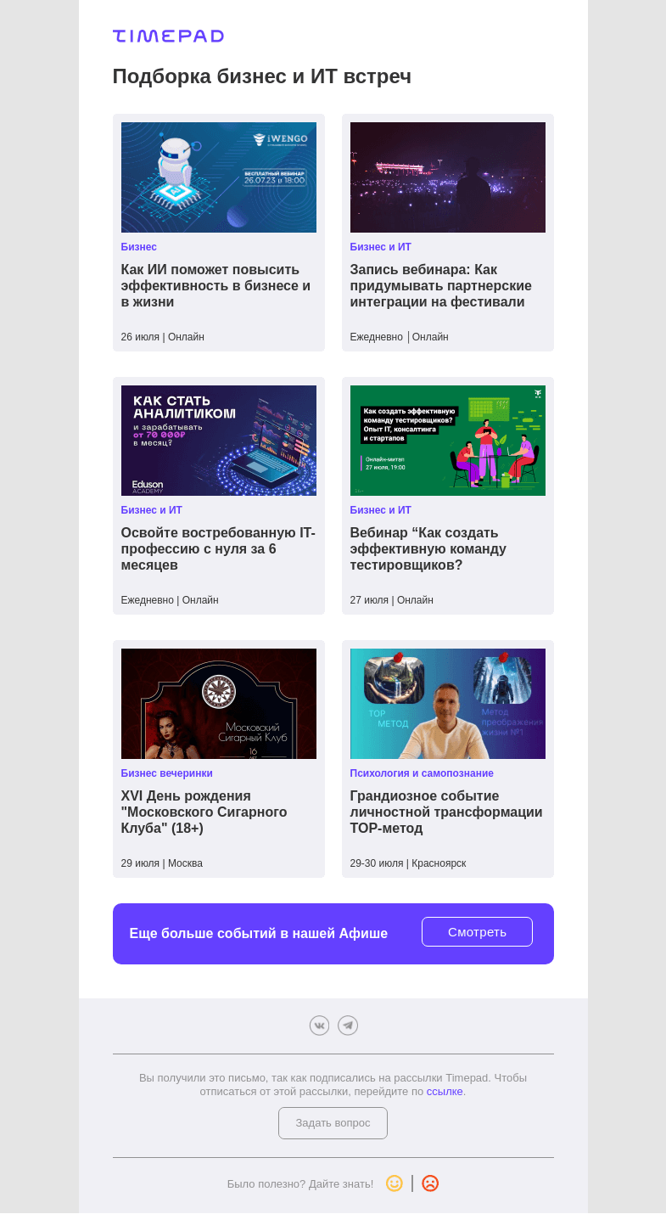The height and width of the screenshot is (1214, 666).
Task: Select the Бизнес category above the ИИ title
Action: point(139,247)
